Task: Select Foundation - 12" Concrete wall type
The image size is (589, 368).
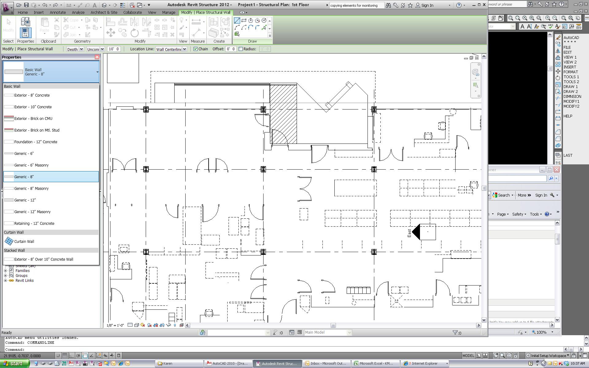Action: [x=51, y=142]
